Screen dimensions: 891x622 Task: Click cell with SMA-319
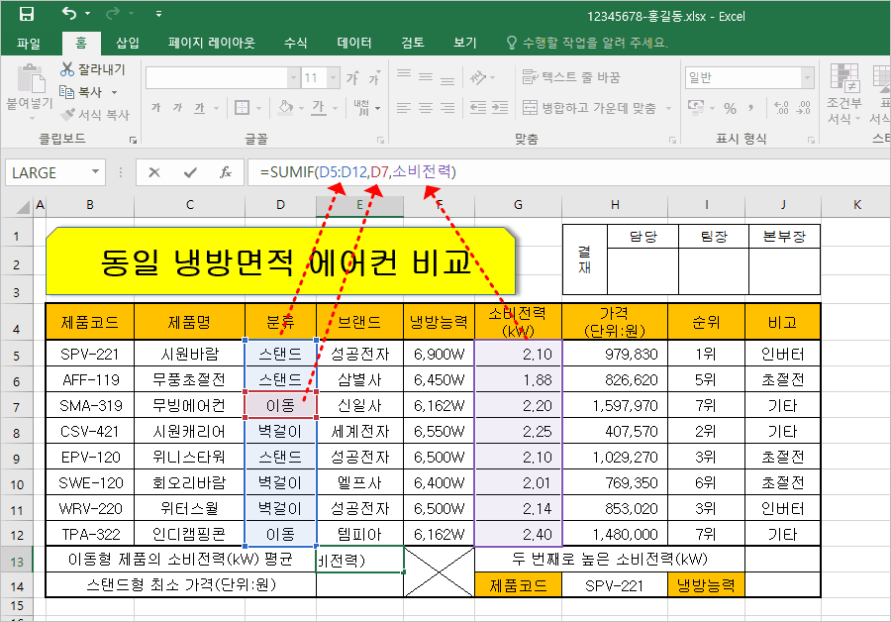point(90,405)
